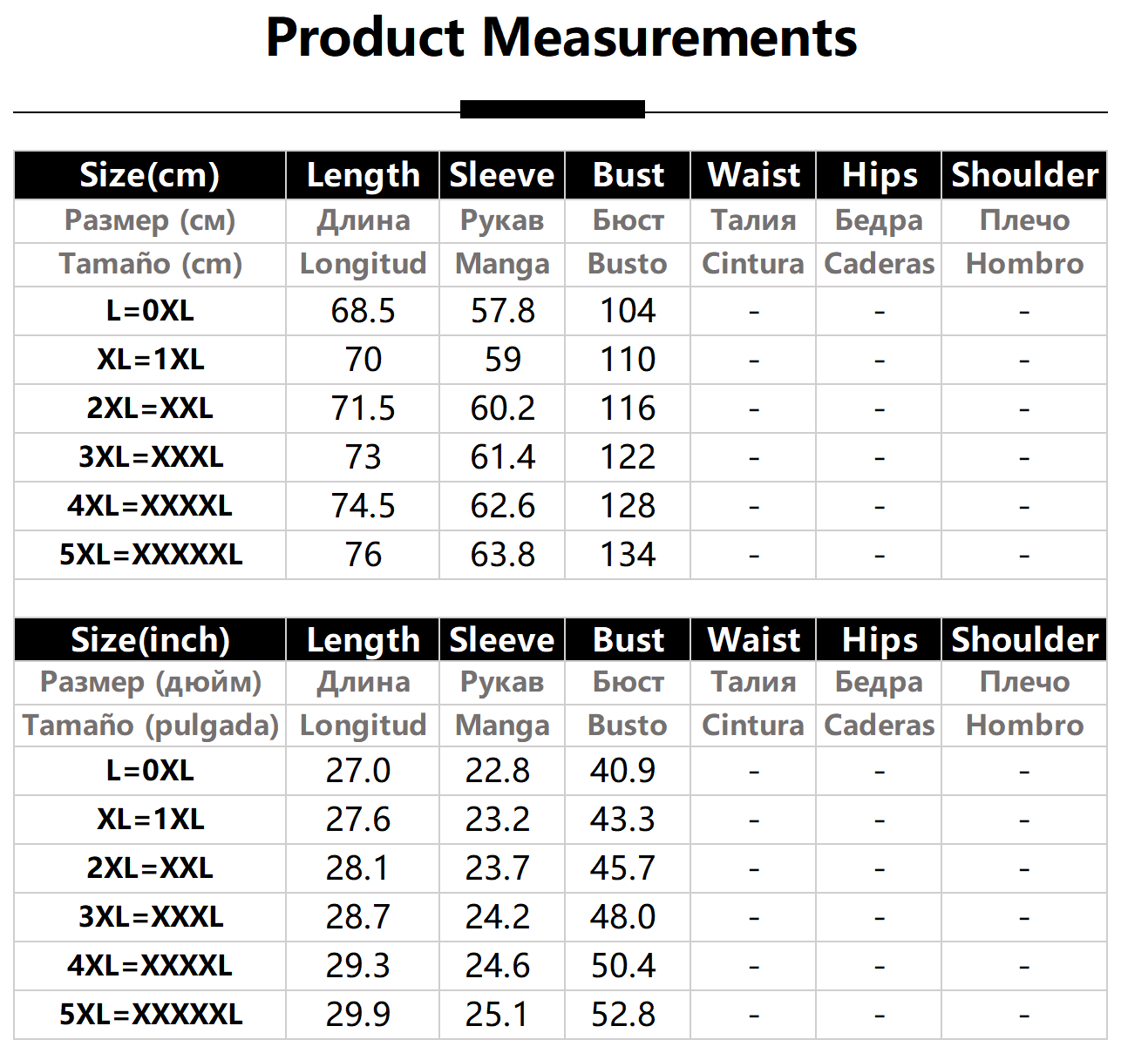Click the sleeve value 24.2

click(x=497, y=917)
